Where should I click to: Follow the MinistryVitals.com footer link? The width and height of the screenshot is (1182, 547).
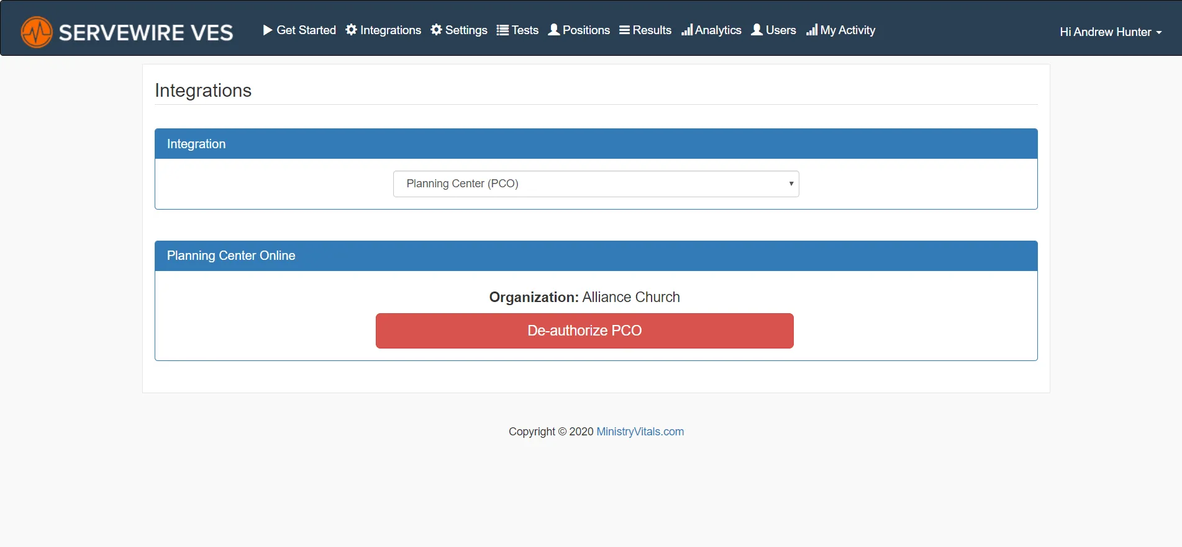coord(640,432)
